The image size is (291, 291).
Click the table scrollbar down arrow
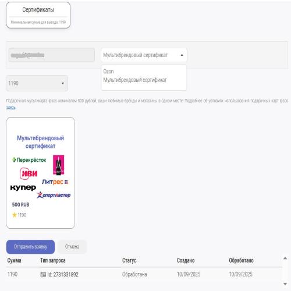[x=285, y=284]
